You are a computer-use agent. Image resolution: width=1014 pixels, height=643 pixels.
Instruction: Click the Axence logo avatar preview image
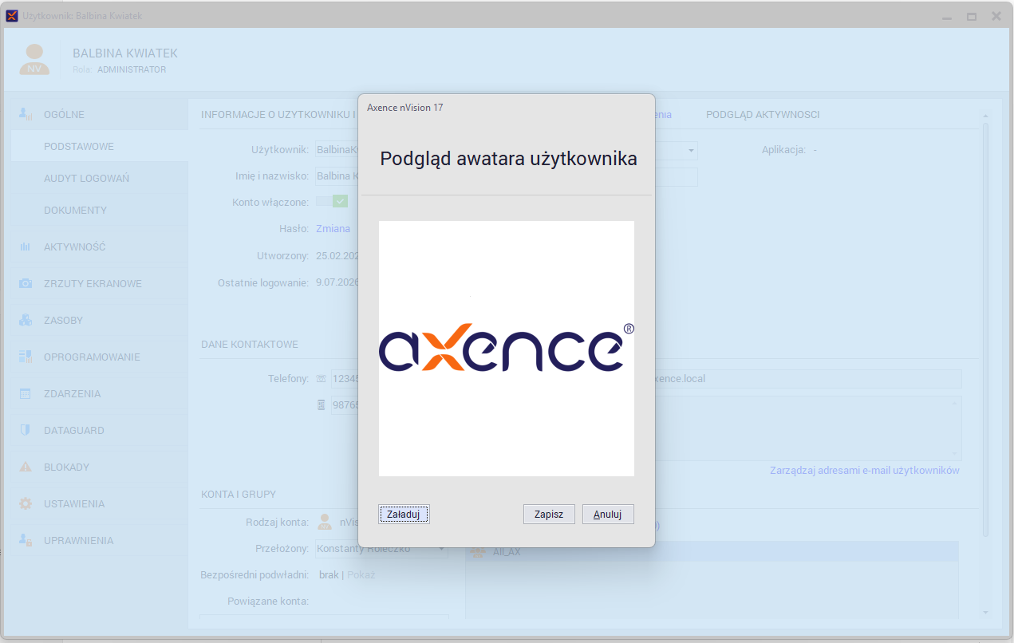pyautogui.click(x=507, y=349)
